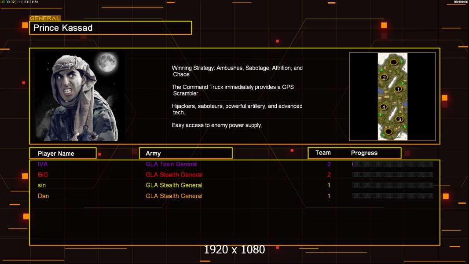This screenshot has width=469, height=264.
Task: Click GLA Stealth General army for sin
Action: point(174,185)
